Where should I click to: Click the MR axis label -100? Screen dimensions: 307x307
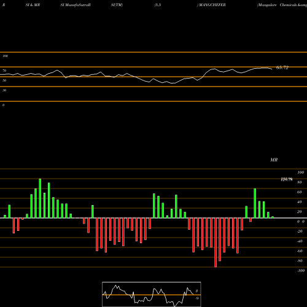[301, 271]
